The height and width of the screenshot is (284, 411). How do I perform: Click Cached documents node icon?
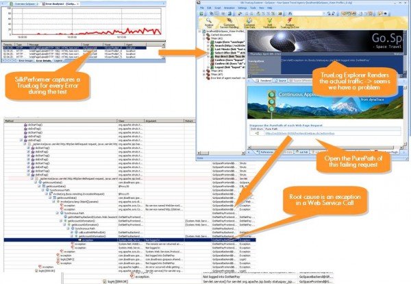208,35
